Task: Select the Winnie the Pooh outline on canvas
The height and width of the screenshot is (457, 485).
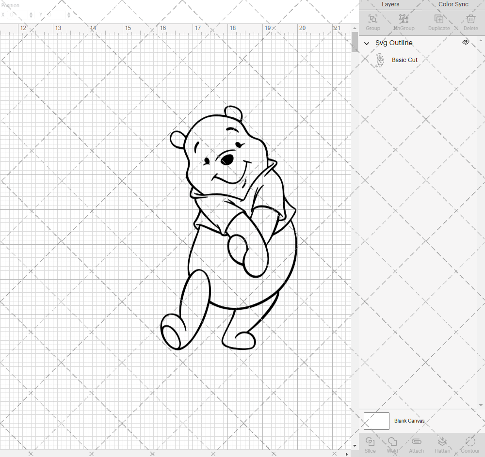Action: click(x=228, y=228)
